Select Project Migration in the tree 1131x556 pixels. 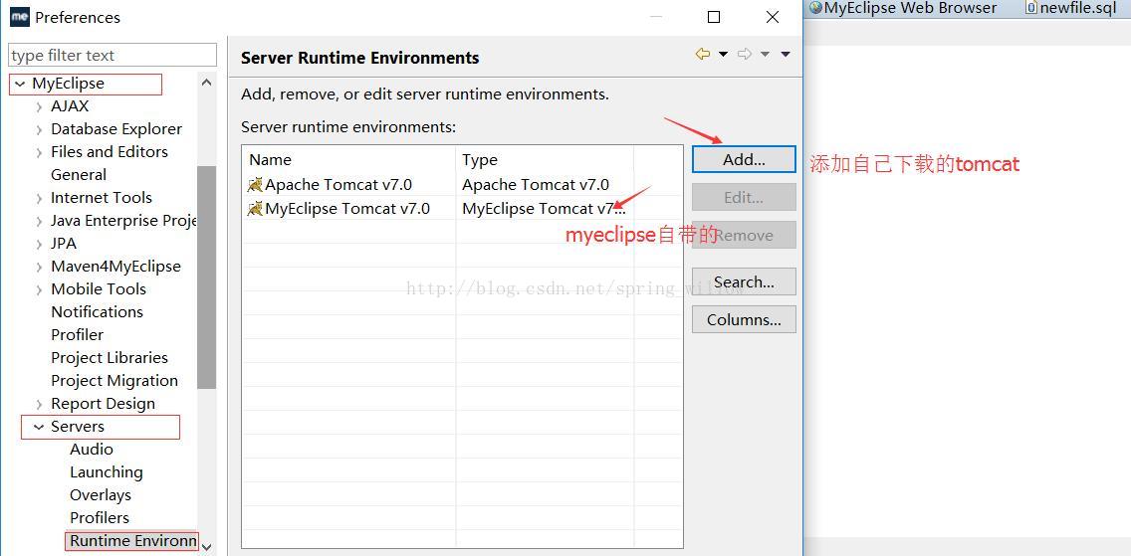pos(113,381)
